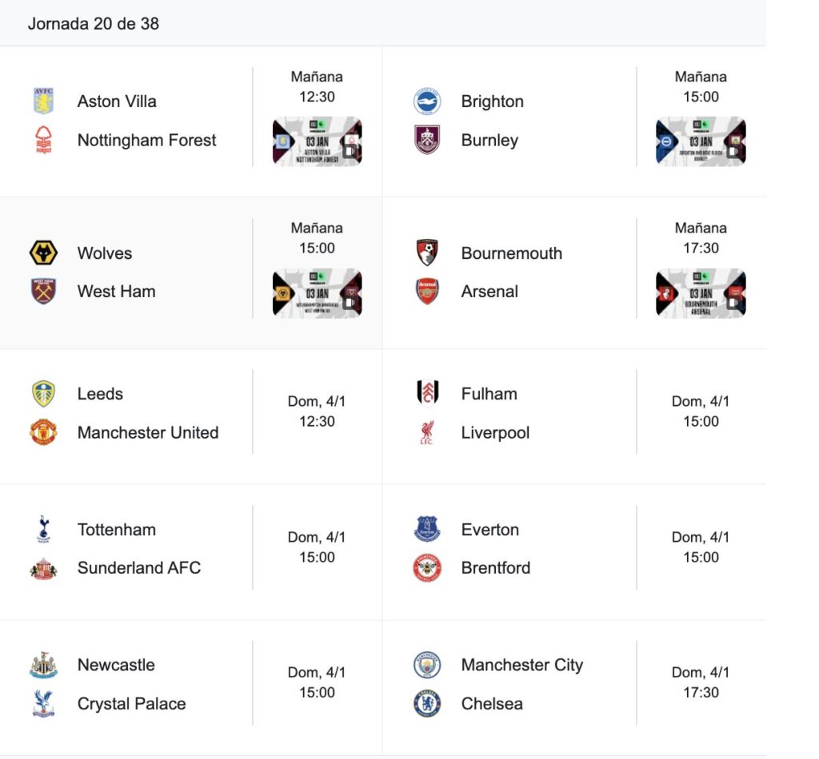Open Bournemouth vs Arsenal preview thumbnail
819x759 pixels.
701,293
